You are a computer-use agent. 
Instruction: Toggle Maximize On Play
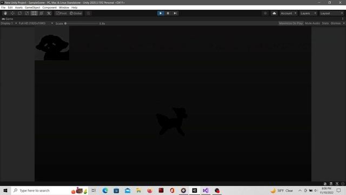pos(291,23)
